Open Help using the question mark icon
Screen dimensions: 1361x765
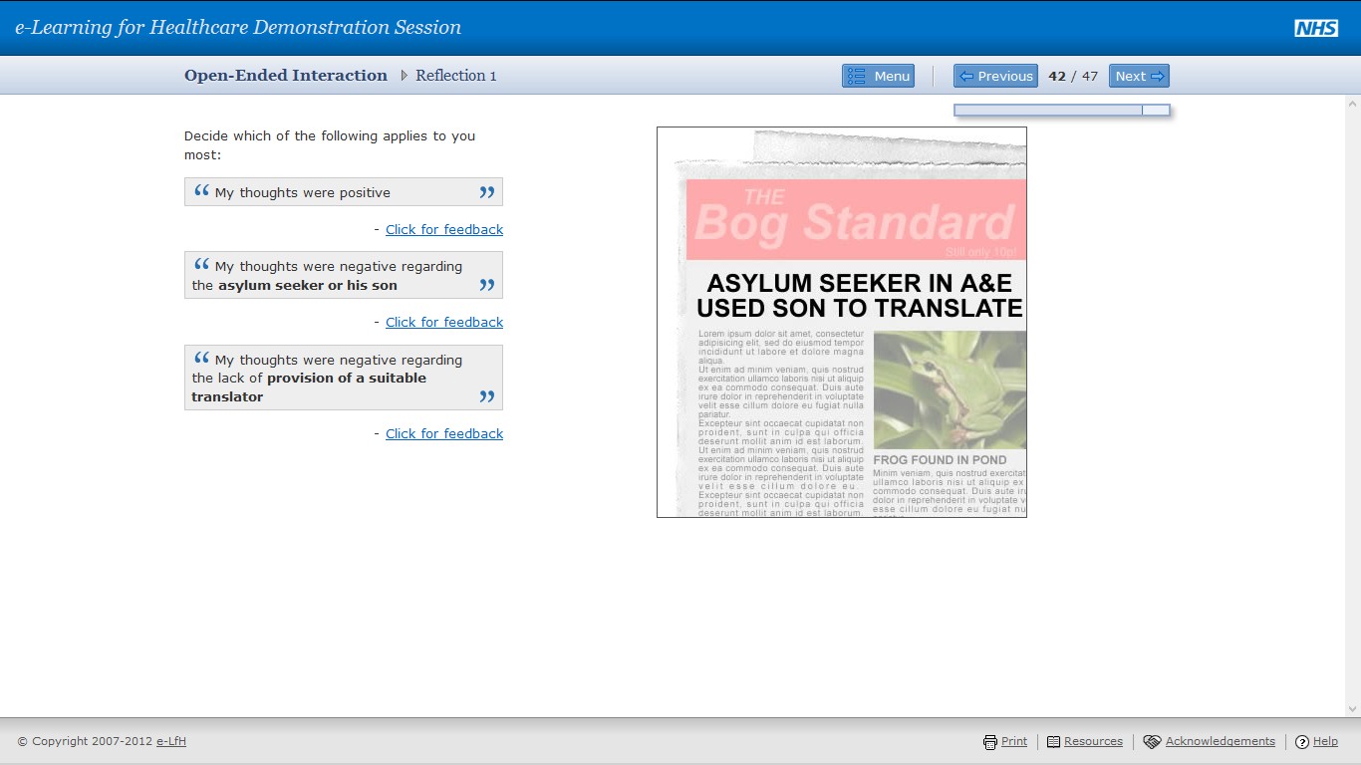pyautogui.click(x=1302, y=741)
